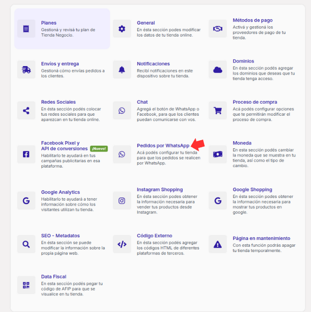Image resolution: width=311 pixels, height=312 pixels.
Task: Select the Envíos y entrega truck icon
Action: click(26, 70)
